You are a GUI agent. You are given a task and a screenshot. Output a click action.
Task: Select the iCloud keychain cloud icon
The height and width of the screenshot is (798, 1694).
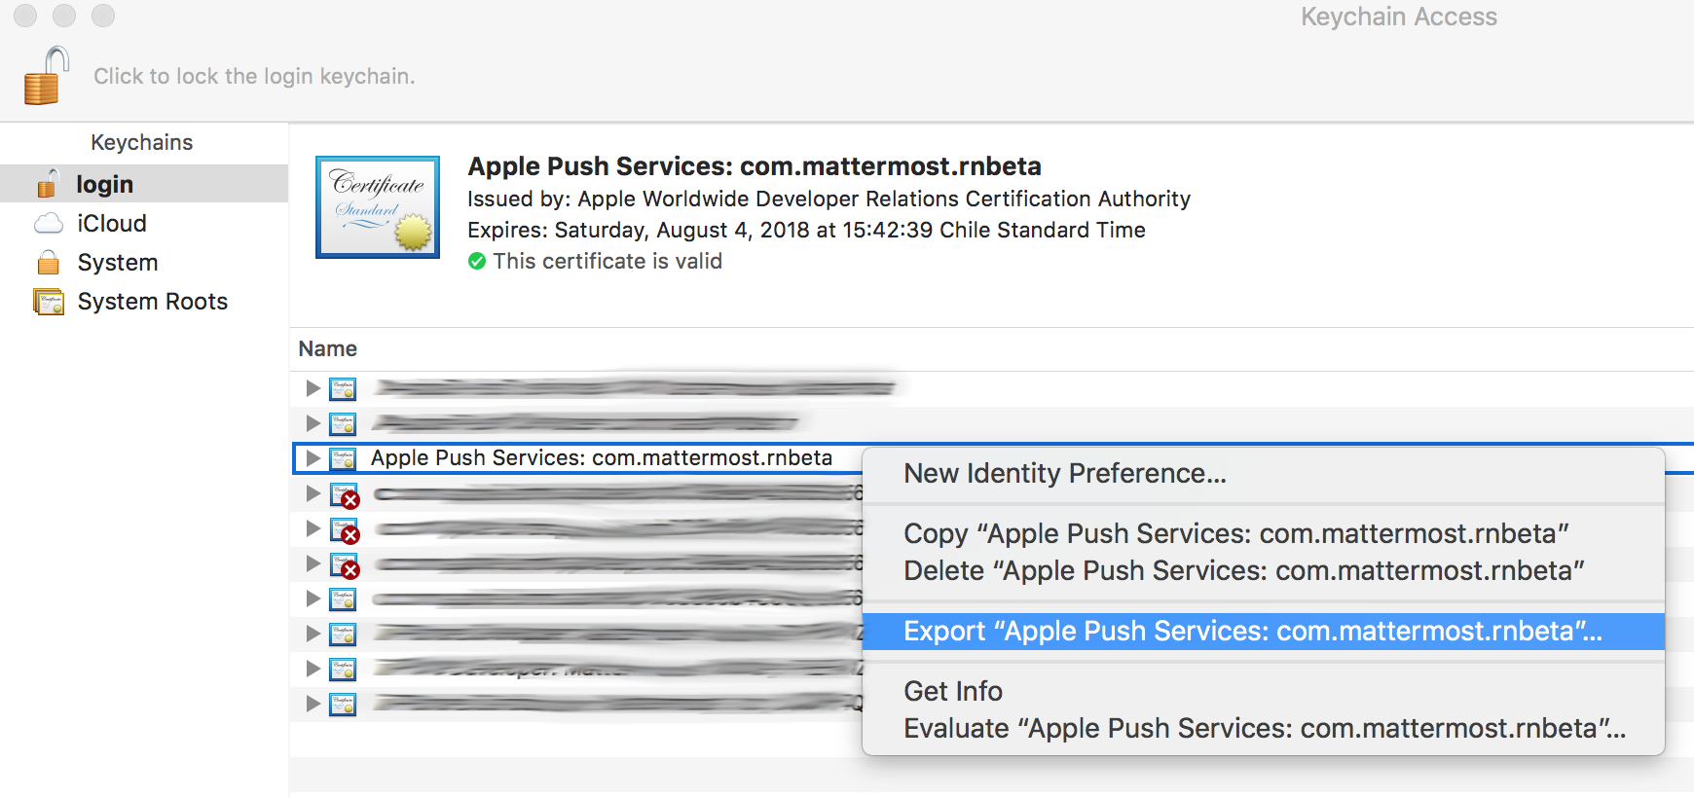[x=48, y=224]
